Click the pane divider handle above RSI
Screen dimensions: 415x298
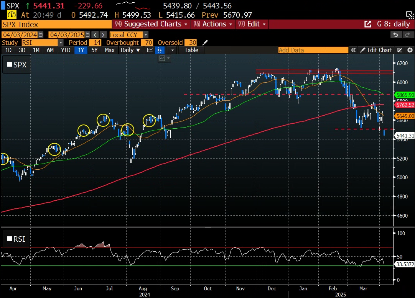pyautogui.click(x=208, y=227)
